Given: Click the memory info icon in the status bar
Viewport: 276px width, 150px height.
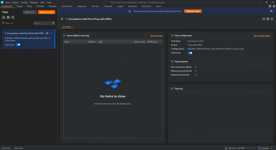Looking at the screenshot, I should [226, 148].
